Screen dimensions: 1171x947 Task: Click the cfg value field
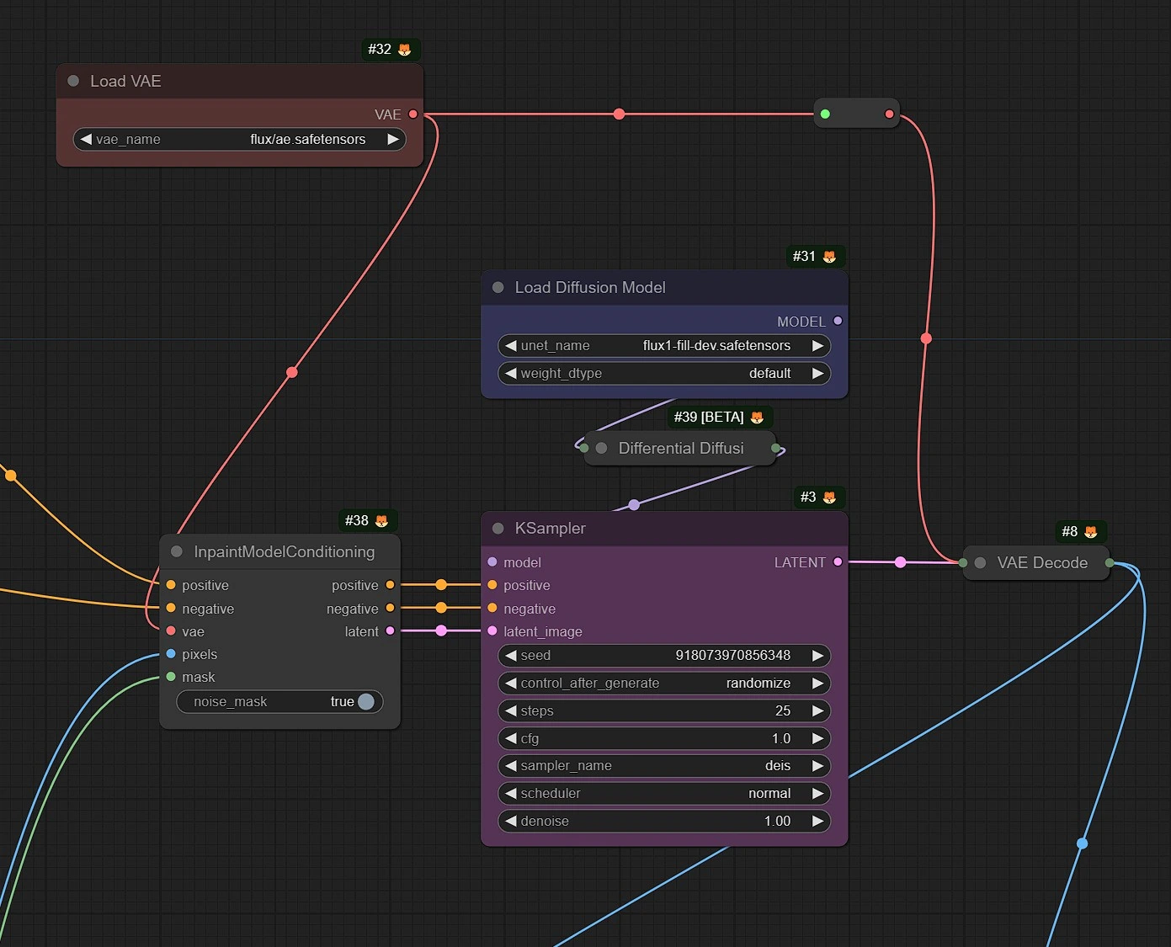click(x=664, y=738)
